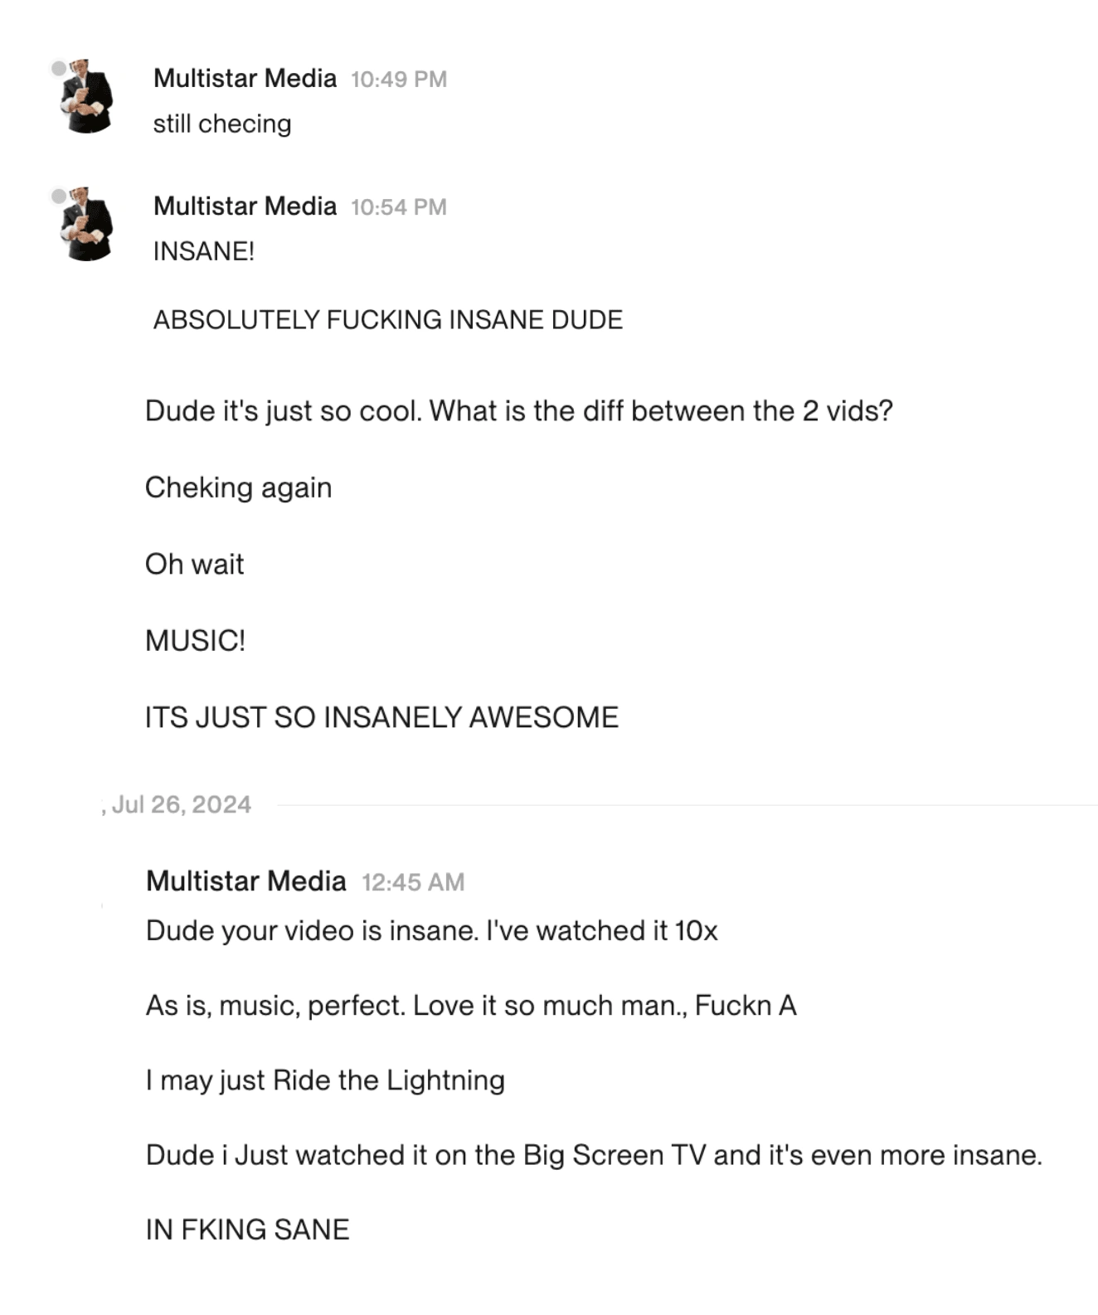1098x1315 pixels.
Task: Click the 10:54 PM timestamp
Action: (399, 207)
